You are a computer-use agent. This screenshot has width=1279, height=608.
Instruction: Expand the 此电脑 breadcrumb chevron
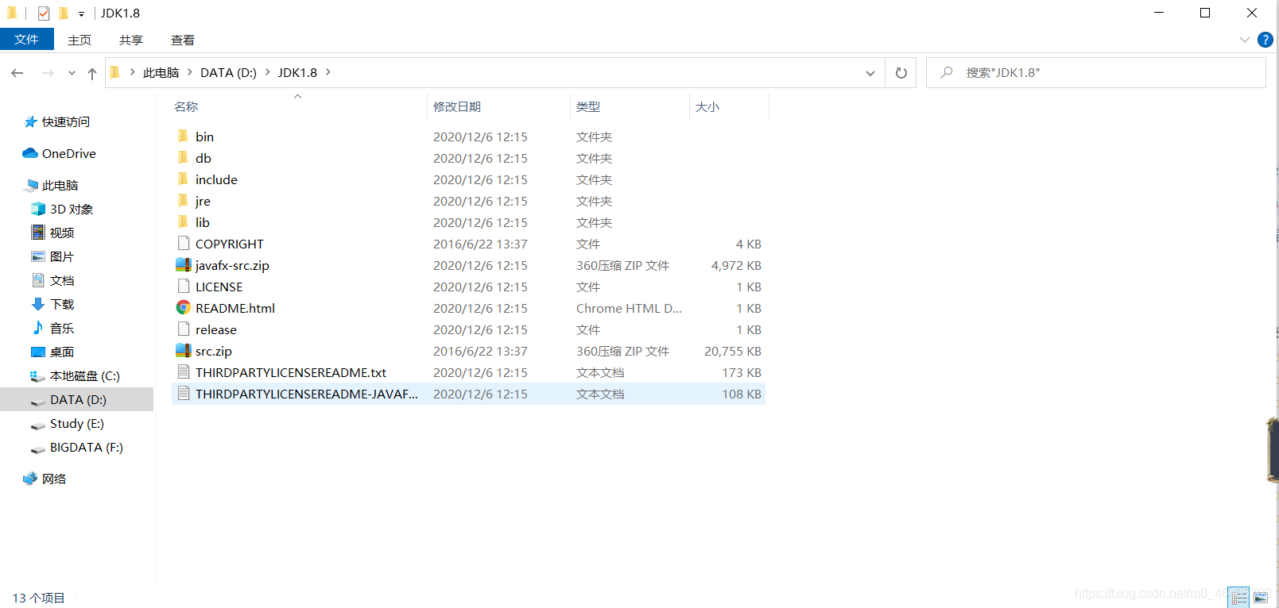[190, 72]
